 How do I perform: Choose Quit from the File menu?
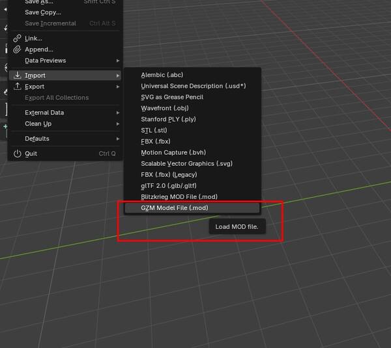65,154
